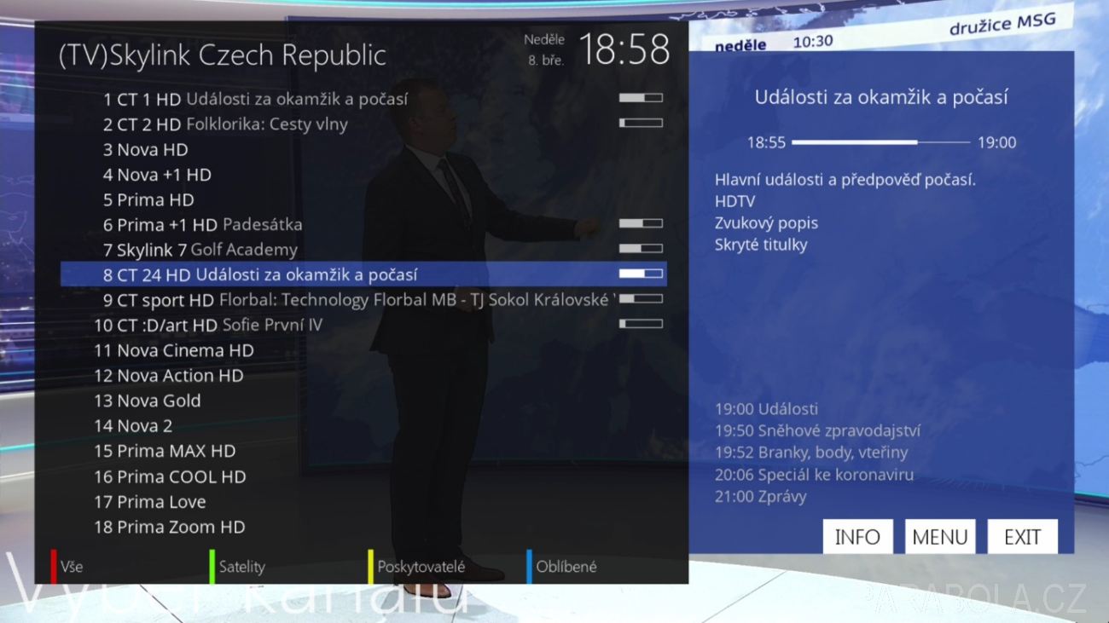Click the Prima +1 HD progress bar
Image resolution: width=1109 pixels, height=623 pixels.
pos(641,223)
